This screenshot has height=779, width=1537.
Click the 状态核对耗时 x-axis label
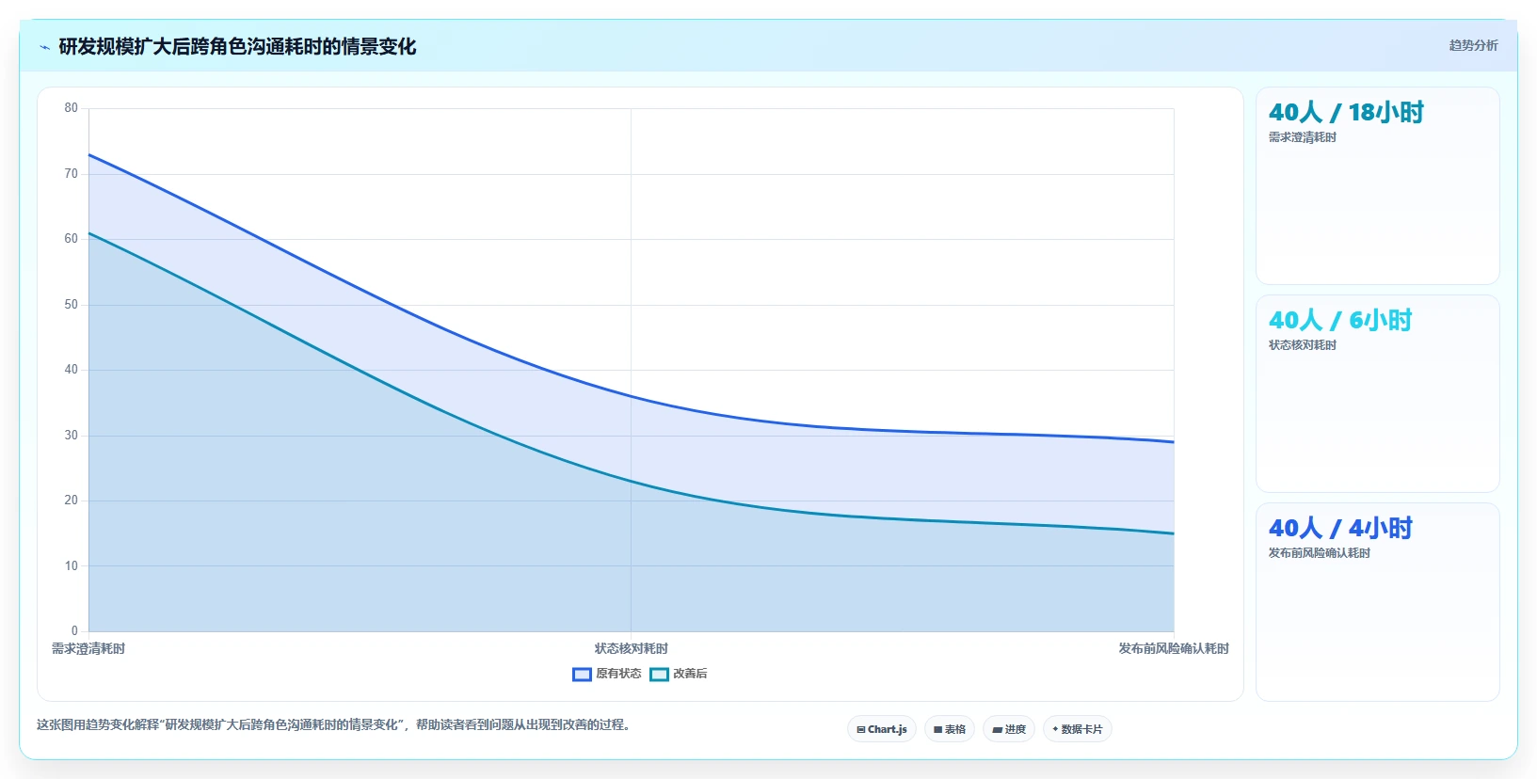(x=632, y=648)
